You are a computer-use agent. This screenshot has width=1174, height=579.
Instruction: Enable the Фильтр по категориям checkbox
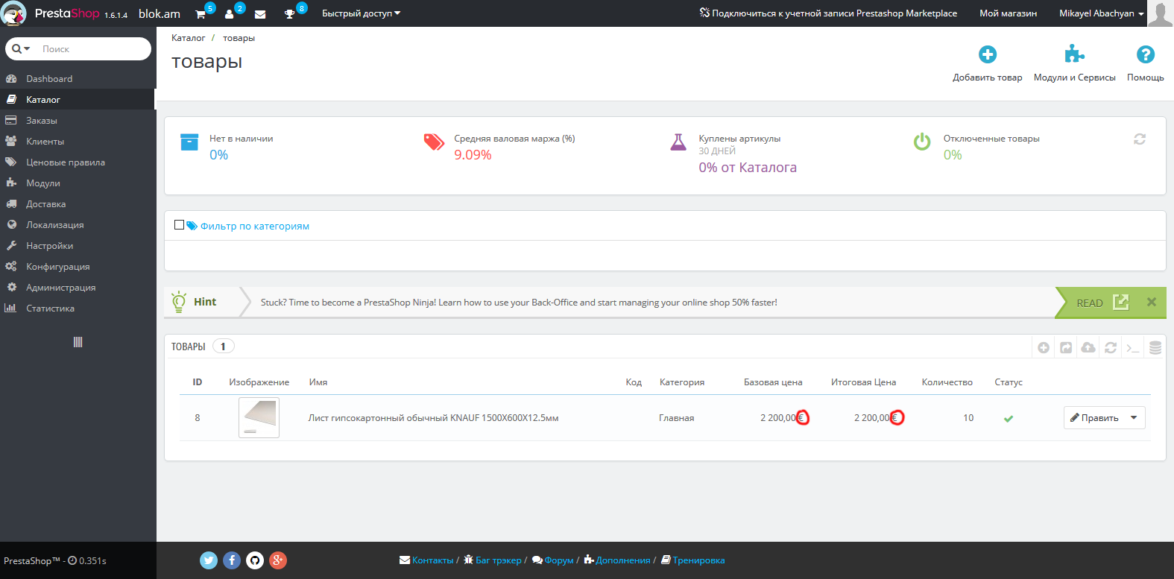(x=179, y=225)
